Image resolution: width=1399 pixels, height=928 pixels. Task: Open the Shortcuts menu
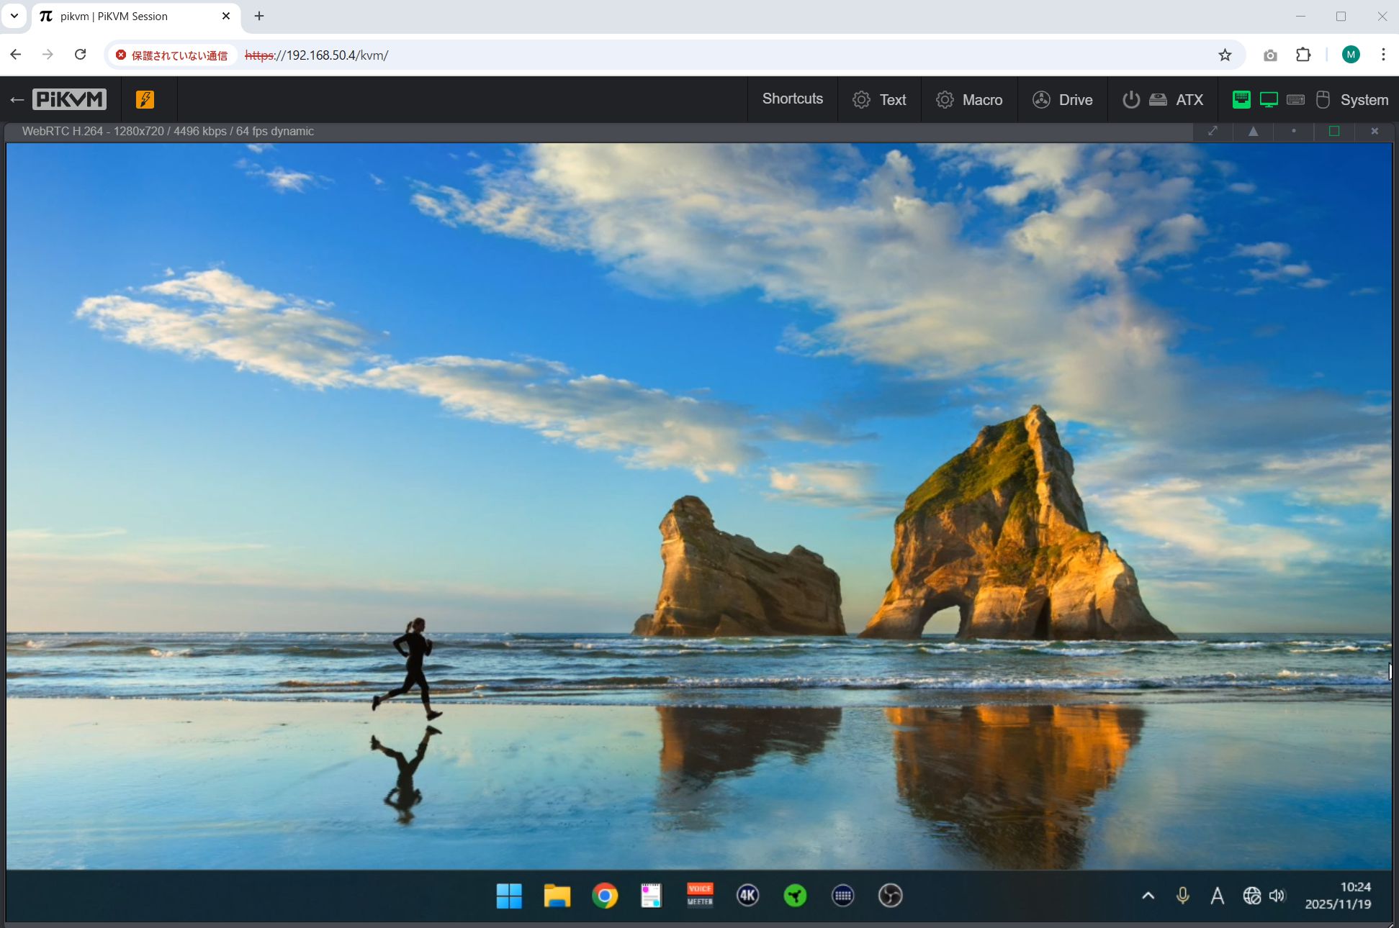pos(792,99)
